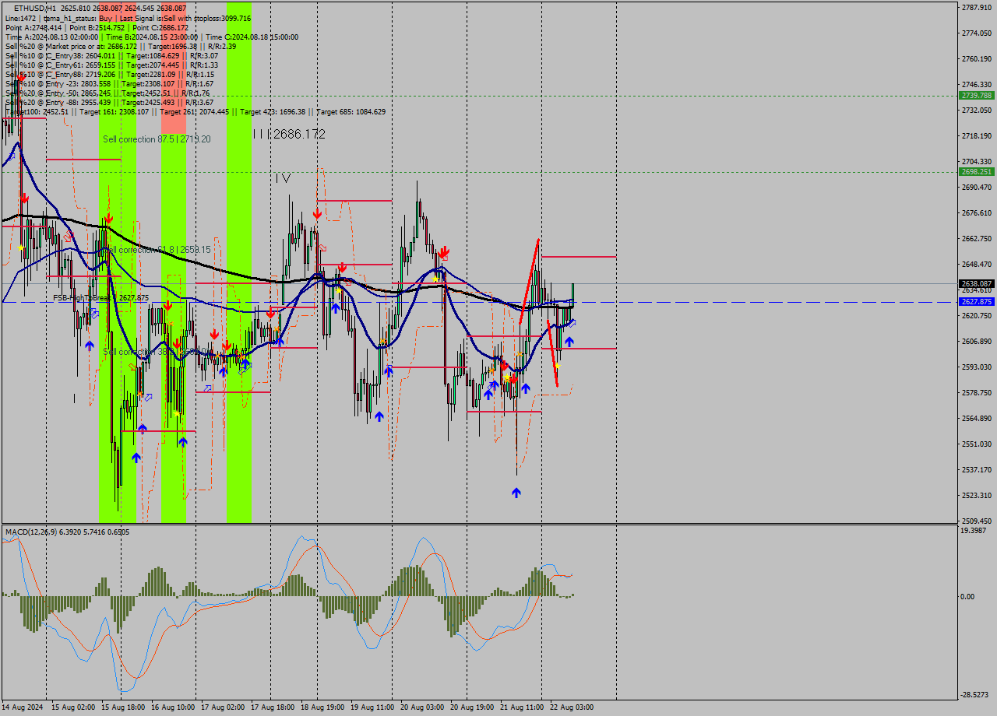Click the black 2638.087 current price tag
The width and height of the screenshot is (997, 716).
[x=977, y=283]
